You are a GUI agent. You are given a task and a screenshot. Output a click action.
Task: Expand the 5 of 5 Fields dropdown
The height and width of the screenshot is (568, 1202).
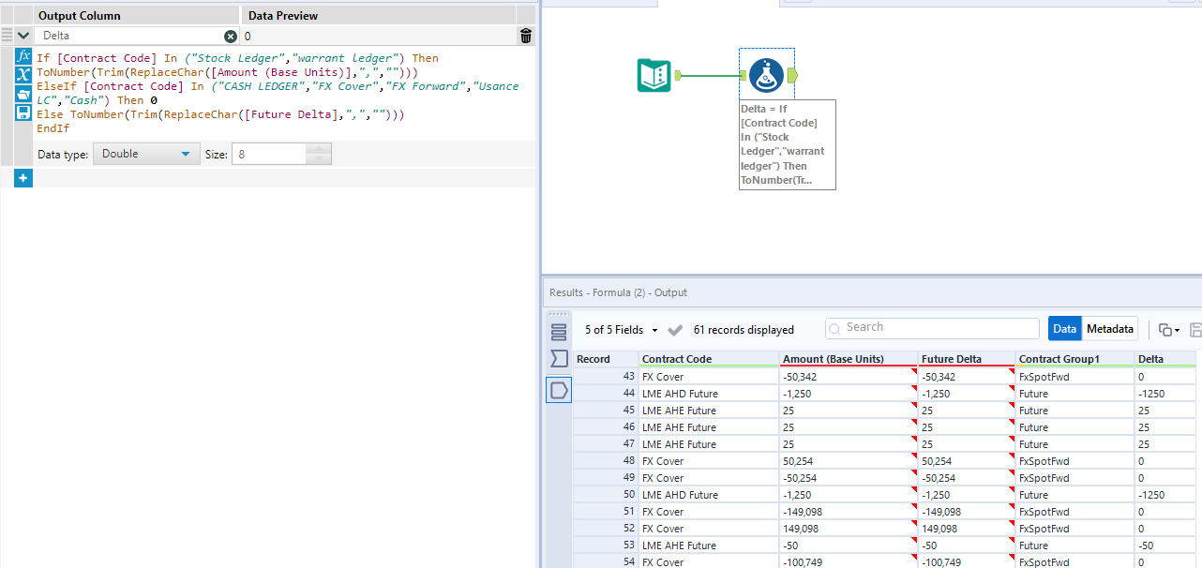coord(621,330)
